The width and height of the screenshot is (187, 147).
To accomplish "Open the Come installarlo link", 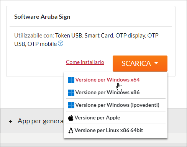I will [x=85, y=62].
